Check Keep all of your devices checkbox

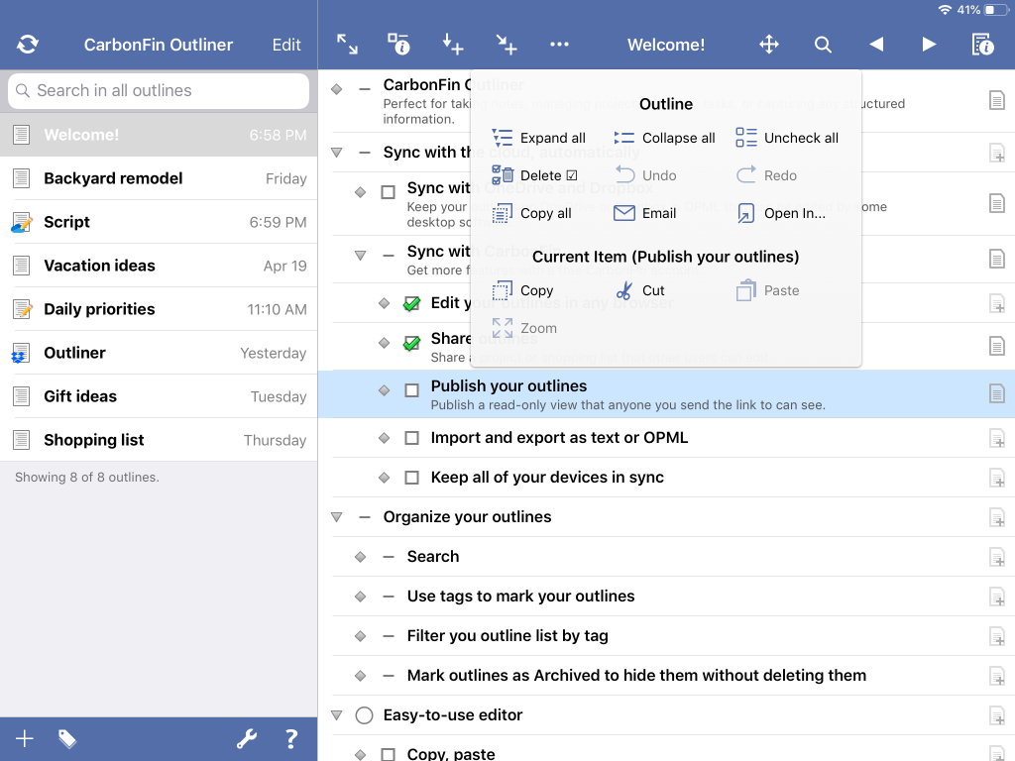point(411,478)
